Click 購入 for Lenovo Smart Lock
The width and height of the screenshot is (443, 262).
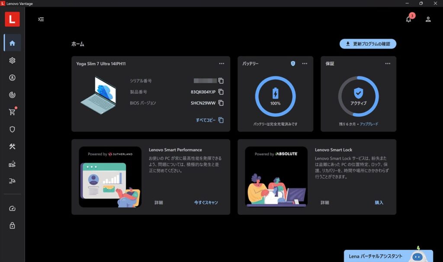(x=379, y=202)
